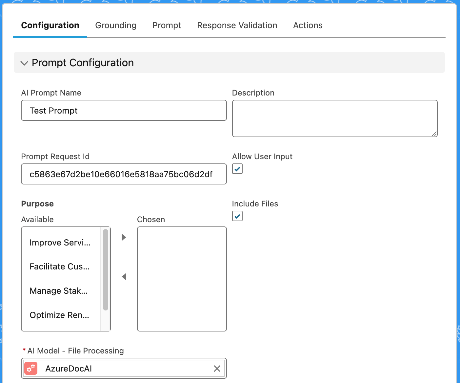Select Improve Servi... in Available list
Image resolution: width=460 pixels, height=383 pixels.
[x=60, y=243]
